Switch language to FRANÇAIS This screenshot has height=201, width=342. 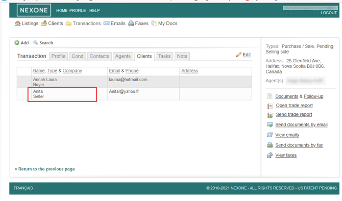[23, 188]
